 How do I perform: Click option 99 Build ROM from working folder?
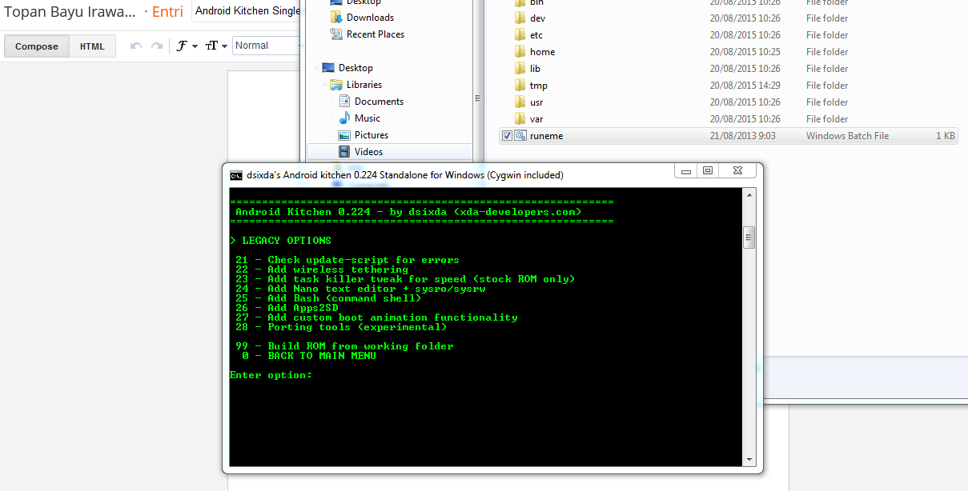click(x=344, y=346)
